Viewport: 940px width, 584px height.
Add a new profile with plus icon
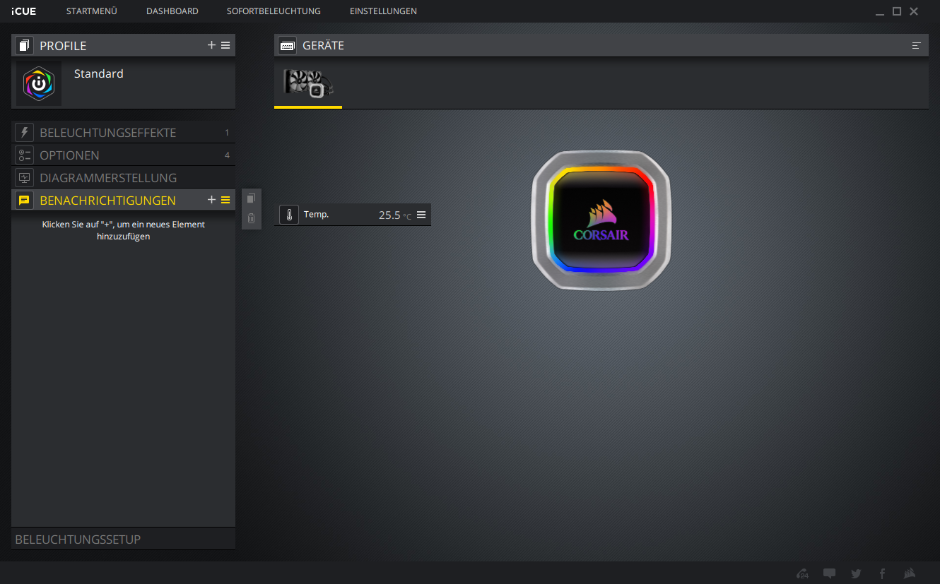click(x=211, y=45)
